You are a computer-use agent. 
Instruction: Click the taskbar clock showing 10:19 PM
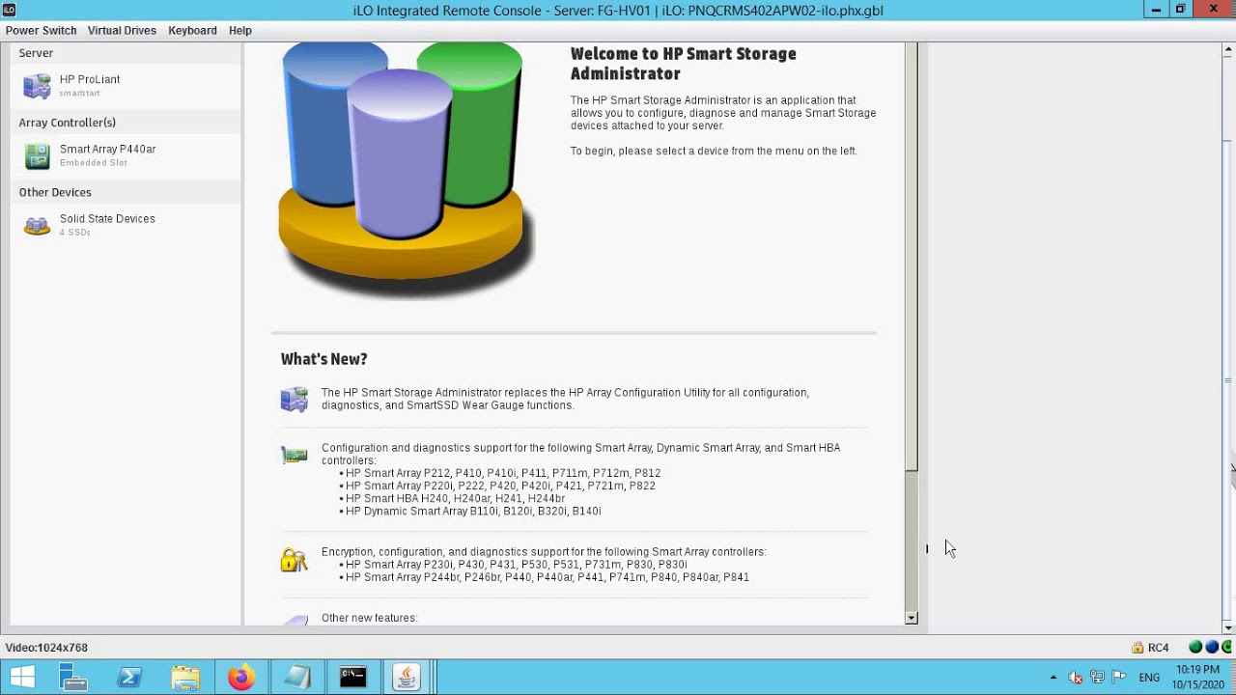click(x=1198, y=678)
